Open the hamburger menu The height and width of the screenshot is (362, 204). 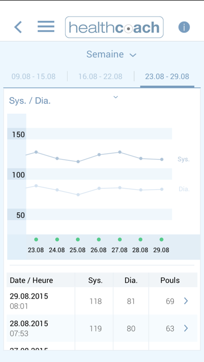coord(46,27)
